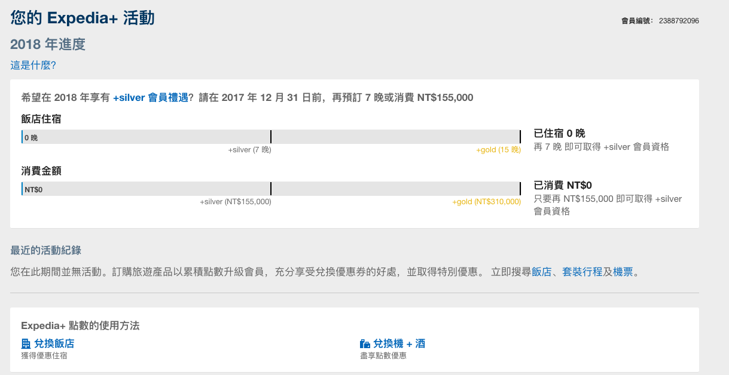Click the 2018 年進度 heading
729x375 pixels.
tap(48, 44)
